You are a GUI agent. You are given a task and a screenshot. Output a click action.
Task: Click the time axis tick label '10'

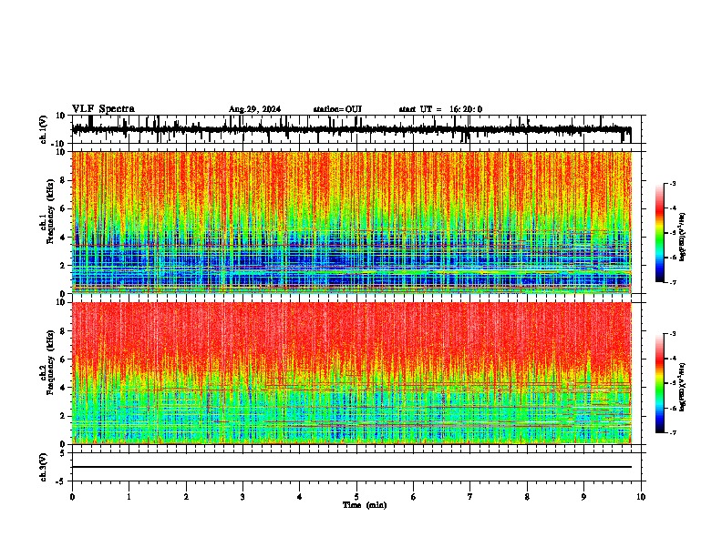[x=641, y=497]
